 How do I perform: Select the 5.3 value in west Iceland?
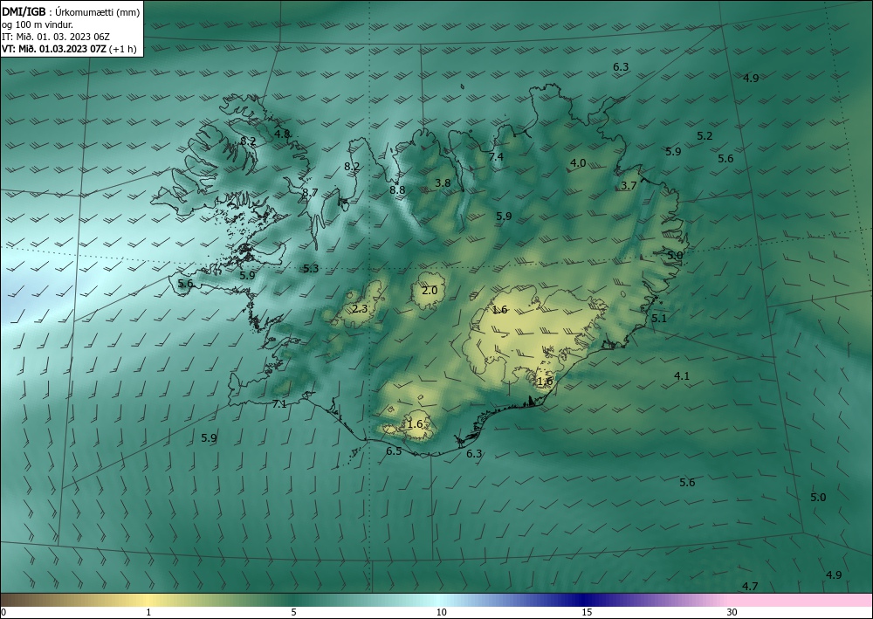point(311,269)
